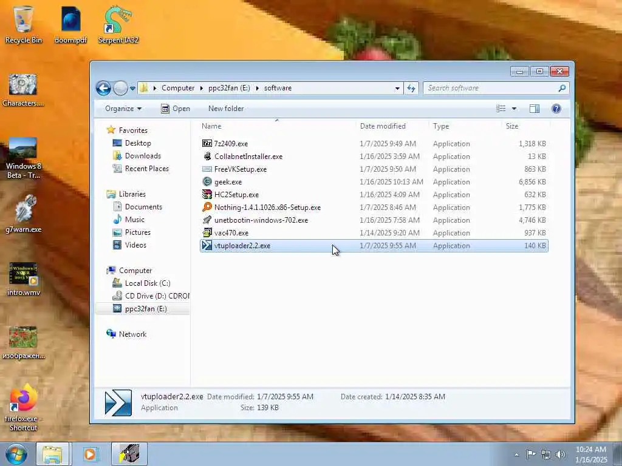Image resolution: width=622 pixels, height=466 pixels.
Task: Click the search magnifier icon
Action: (x=562, y=88)
